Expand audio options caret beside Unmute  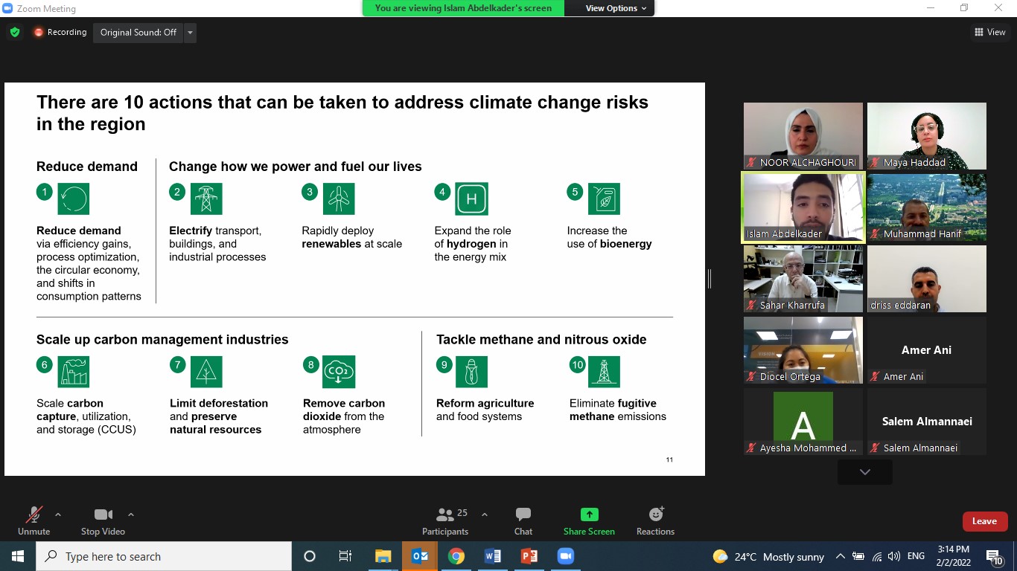(58, 514)
